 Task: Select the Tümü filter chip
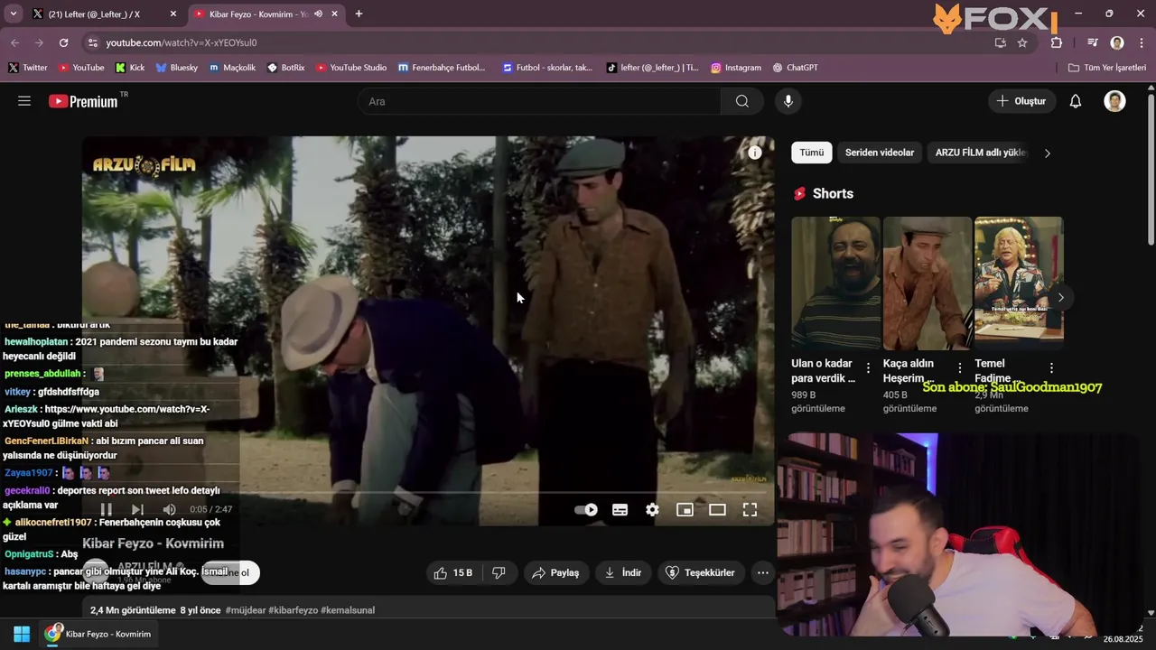click(x=811, y=153)
